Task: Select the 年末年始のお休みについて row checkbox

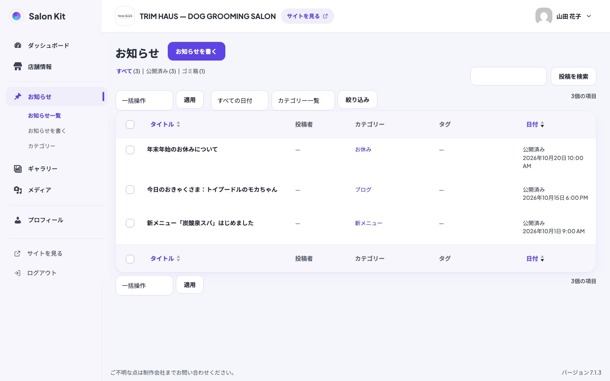Action: (130, 150)
